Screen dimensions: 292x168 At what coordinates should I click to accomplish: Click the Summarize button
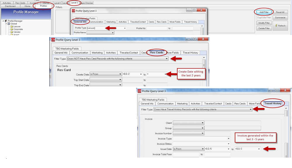280,17
